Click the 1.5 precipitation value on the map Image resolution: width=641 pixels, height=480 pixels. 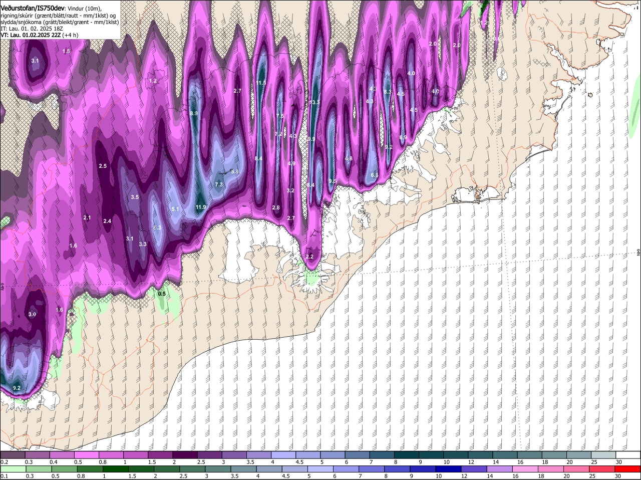click(x=67, y=51)
